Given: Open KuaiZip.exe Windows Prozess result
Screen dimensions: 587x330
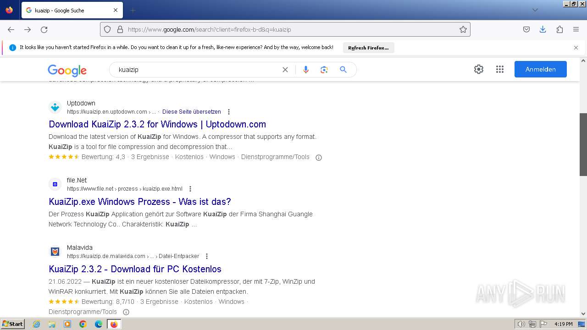Looking at the screenshot, I should [x=140, y=202].
